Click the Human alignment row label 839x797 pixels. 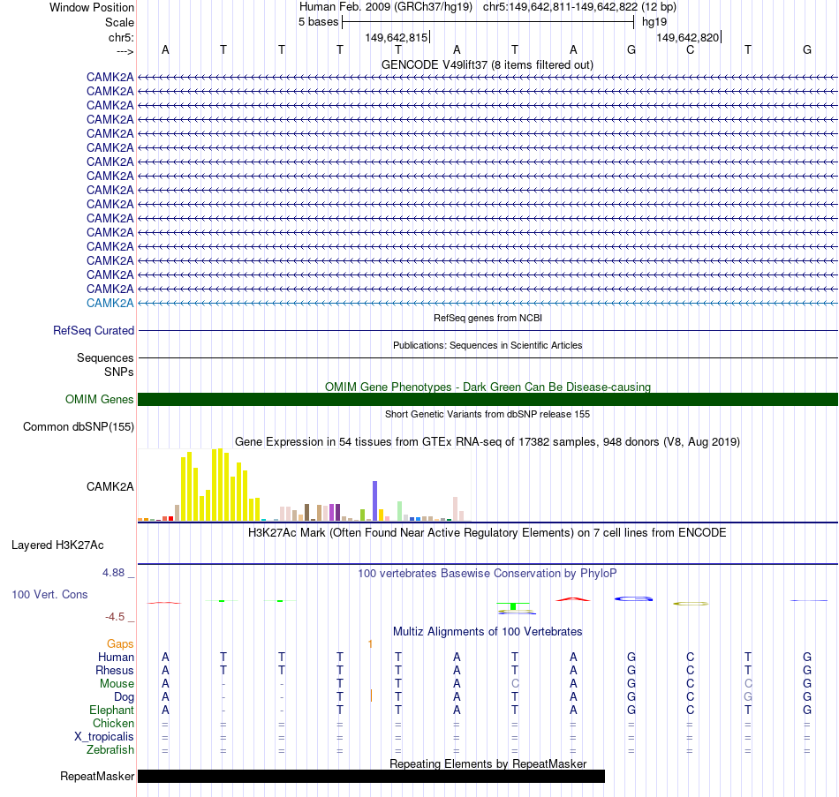point(116,658)
